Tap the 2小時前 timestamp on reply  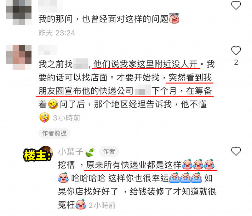pyautogui.click(x=102, y=205)
